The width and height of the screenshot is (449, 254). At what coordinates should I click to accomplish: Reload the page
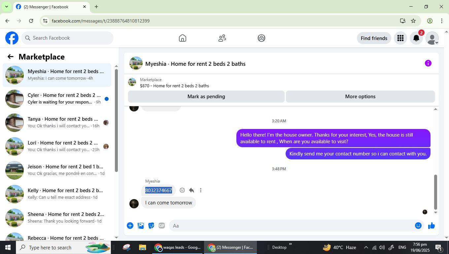click(x=31, y=21)
